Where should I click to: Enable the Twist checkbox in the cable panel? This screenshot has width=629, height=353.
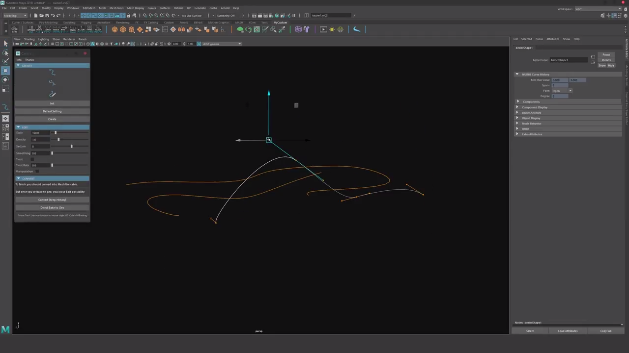[33, 159]
